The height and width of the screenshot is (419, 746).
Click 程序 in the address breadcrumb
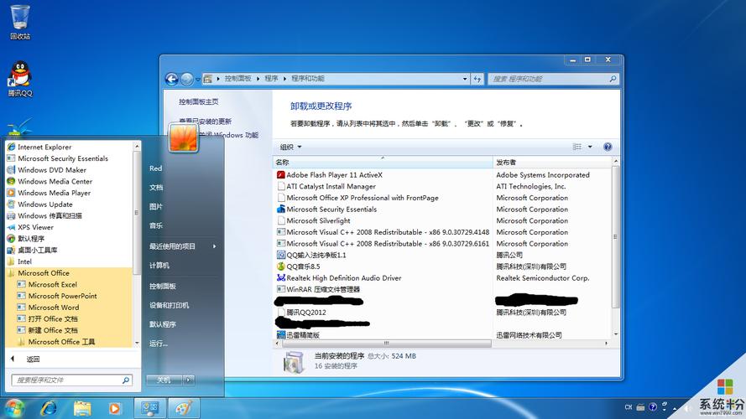pos(271,79)
